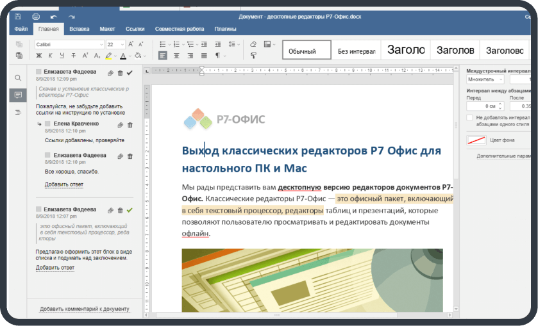
Task: Undo the last action
Action: [x=53, y=17]
